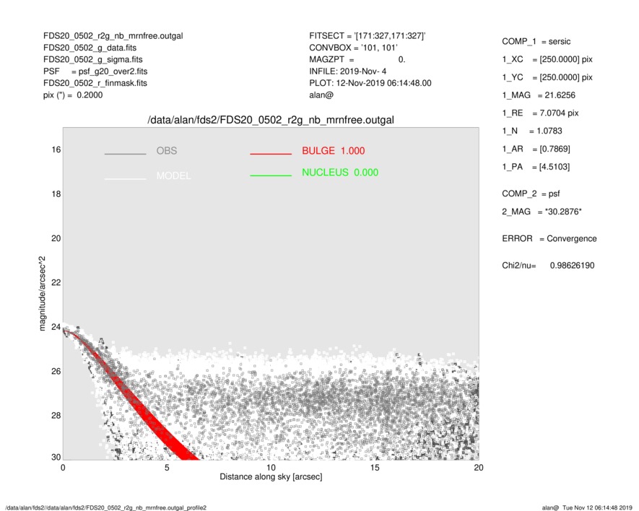The width and height of the screenshot is (639, 511).
Task: Select the FDS20_0502_g_data.fits file name
Action: pyautogui.click(x=90, y=48)
